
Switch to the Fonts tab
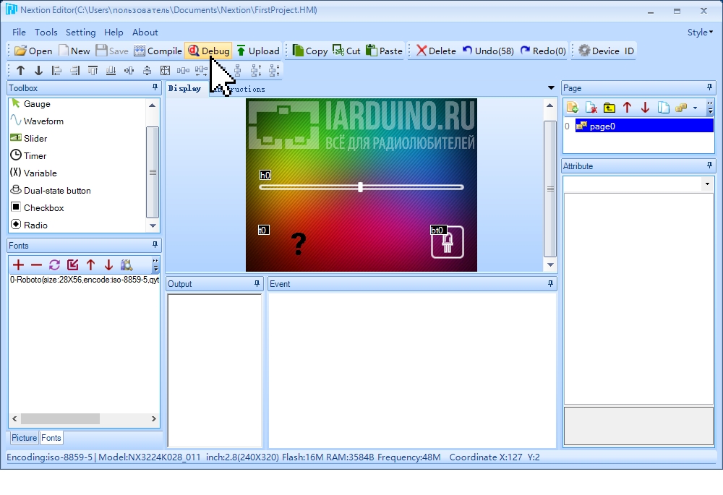pyautogui.click(x=51, y=438)
